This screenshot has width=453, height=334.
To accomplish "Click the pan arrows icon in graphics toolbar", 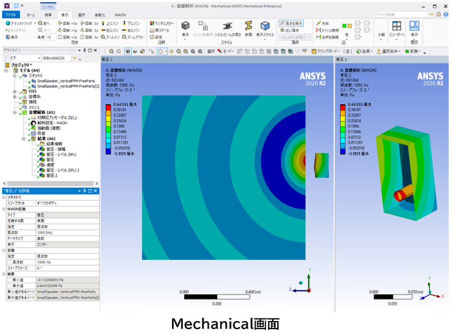I will [171, 52].
